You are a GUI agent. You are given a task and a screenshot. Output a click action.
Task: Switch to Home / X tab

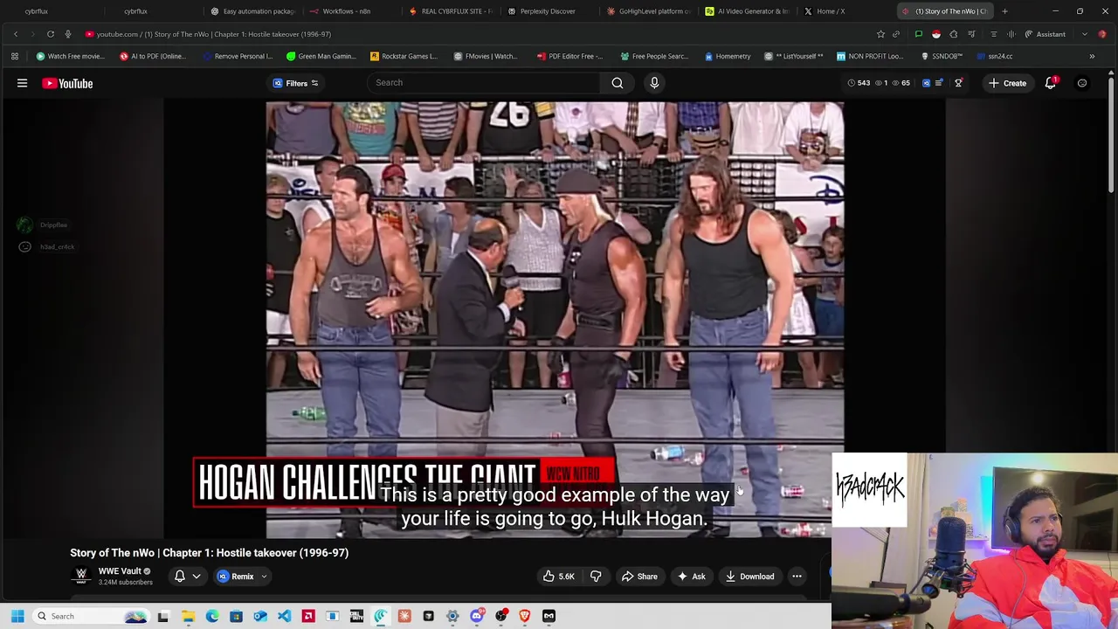(x=825, y=11)
